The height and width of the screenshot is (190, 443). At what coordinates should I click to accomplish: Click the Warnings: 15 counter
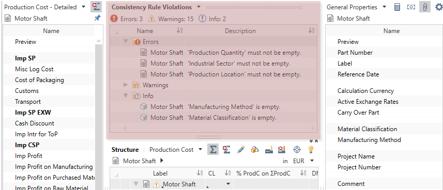point(171,19)
